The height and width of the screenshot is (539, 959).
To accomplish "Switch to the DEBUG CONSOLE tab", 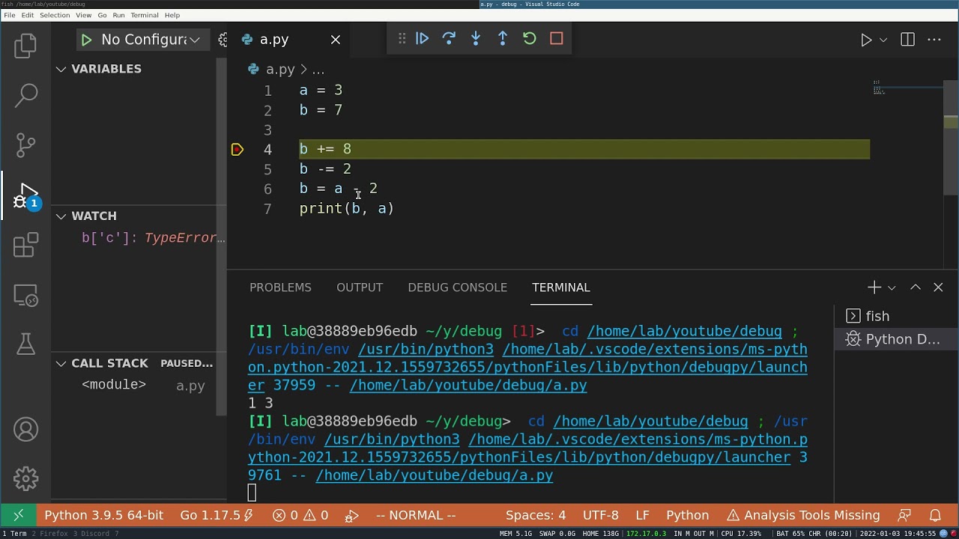I will pos(458,287).
